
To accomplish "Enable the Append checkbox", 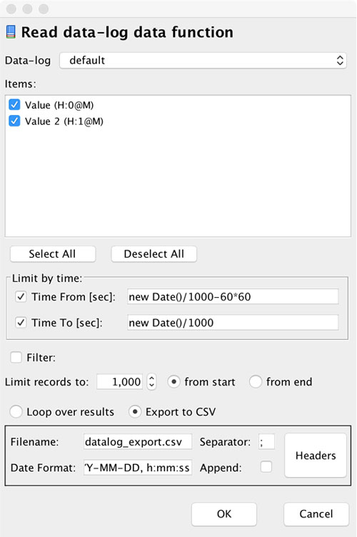I will [266, 467].
